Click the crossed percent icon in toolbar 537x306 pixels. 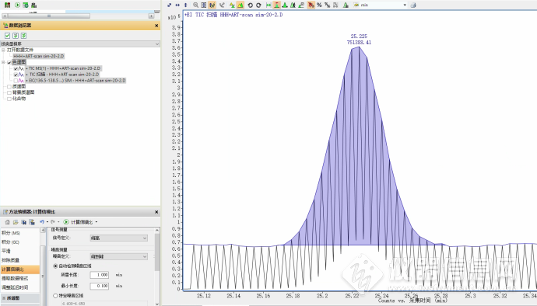328,5
